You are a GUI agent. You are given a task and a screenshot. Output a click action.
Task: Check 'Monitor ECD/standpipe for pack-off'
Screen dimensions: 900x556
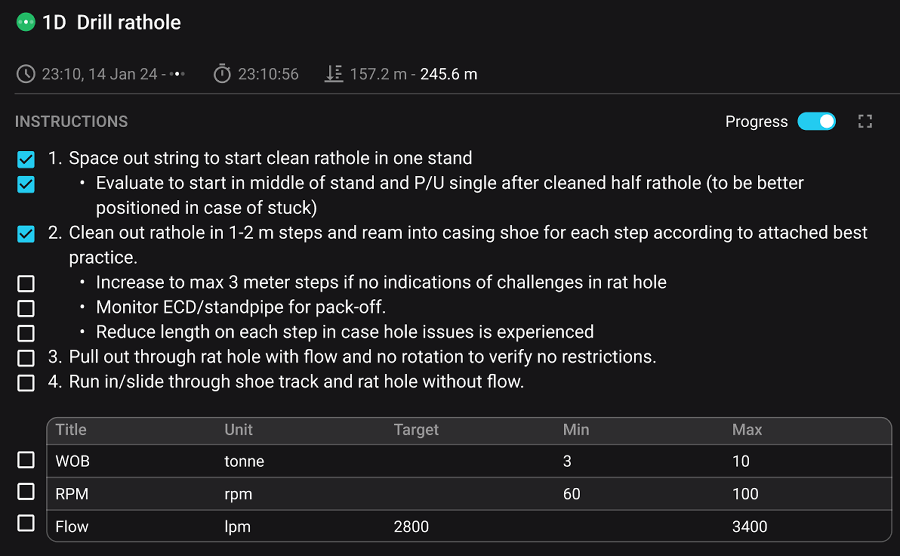point(25,308)
